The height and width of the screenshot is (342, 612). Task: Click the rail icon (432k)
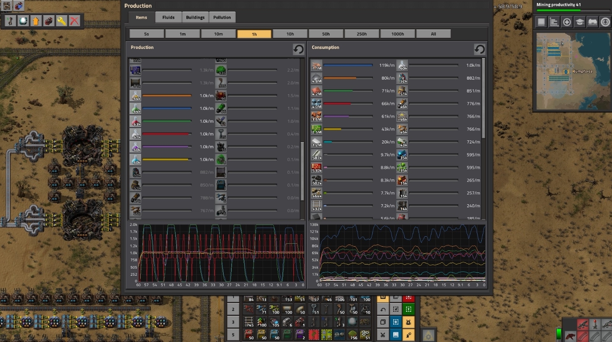click(316, 206)
